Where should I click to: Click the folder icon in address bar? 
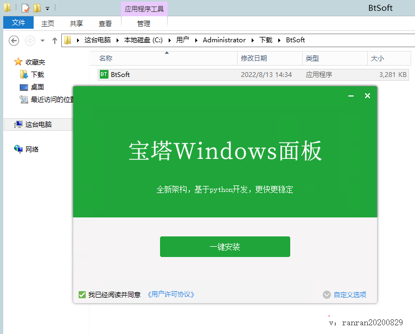(68, 40)
